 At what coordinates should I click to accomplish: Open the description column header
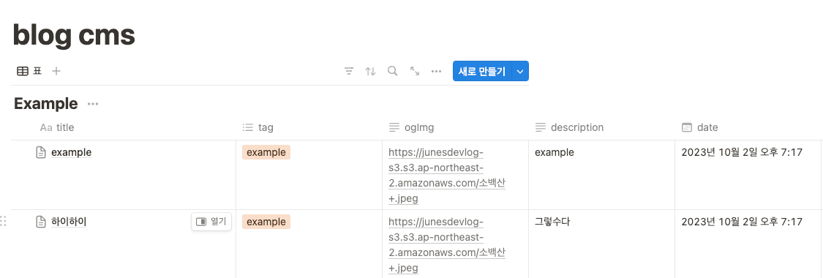coord(569,127)
